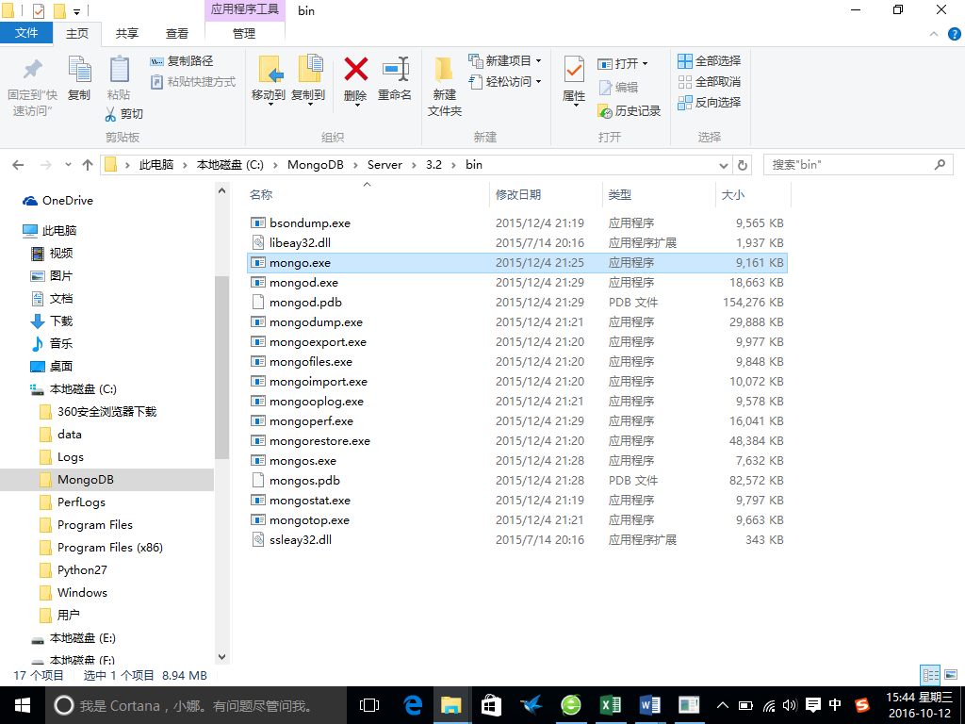Click the Edit button in ribbon

pos(618,88)
